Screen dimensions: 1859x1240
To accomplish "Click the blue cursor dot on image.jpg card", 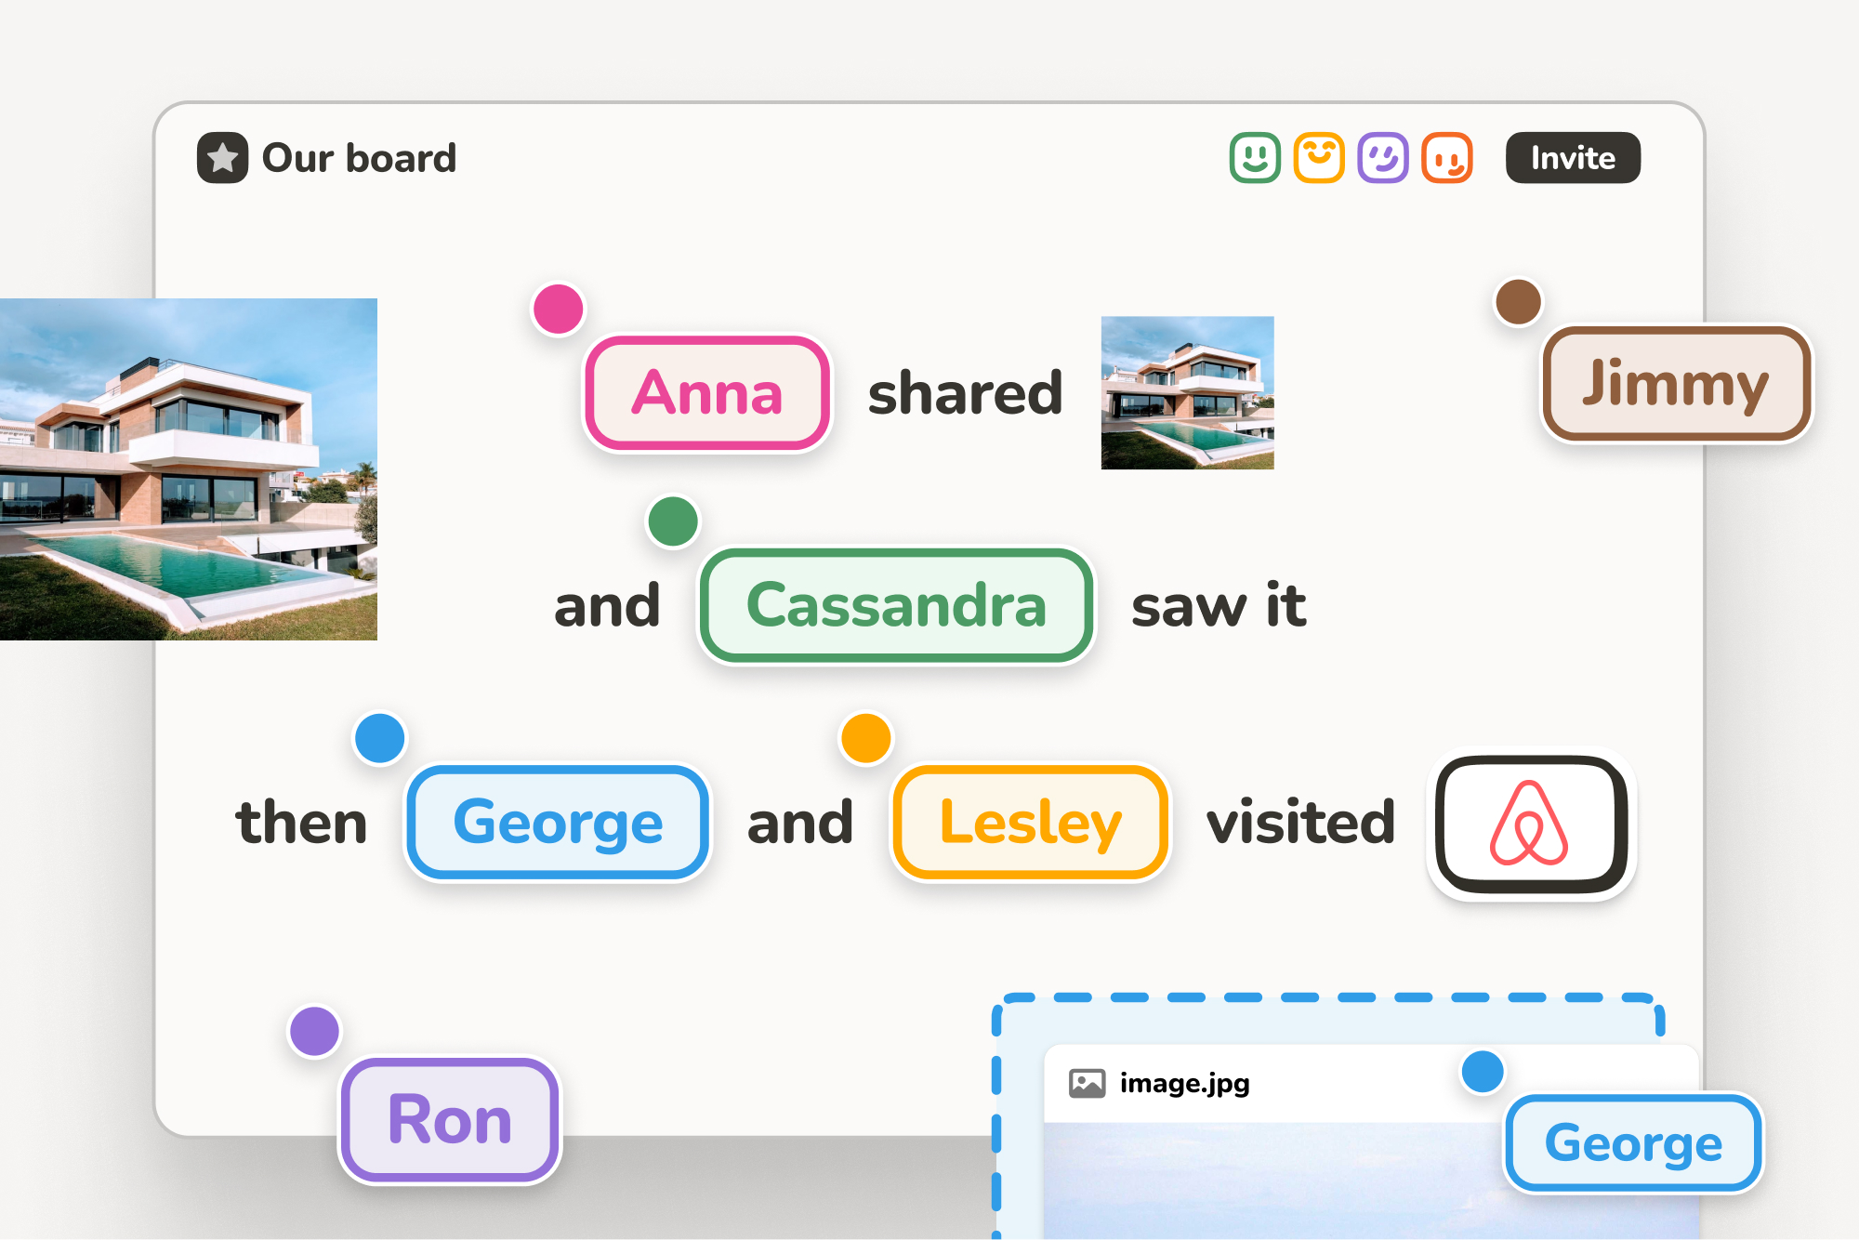I will pos(1483,1072).
